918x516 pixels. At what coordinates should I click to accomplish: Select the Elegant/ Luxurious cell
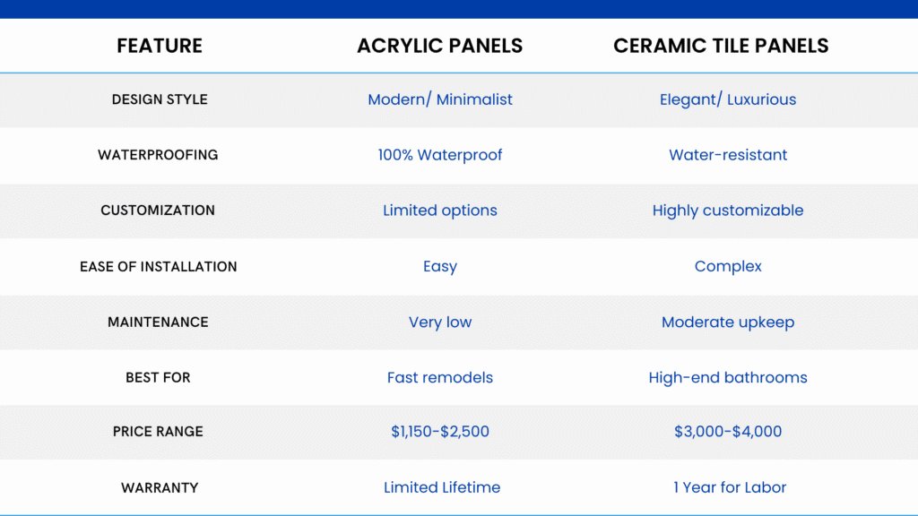click(x=728, y=99)
